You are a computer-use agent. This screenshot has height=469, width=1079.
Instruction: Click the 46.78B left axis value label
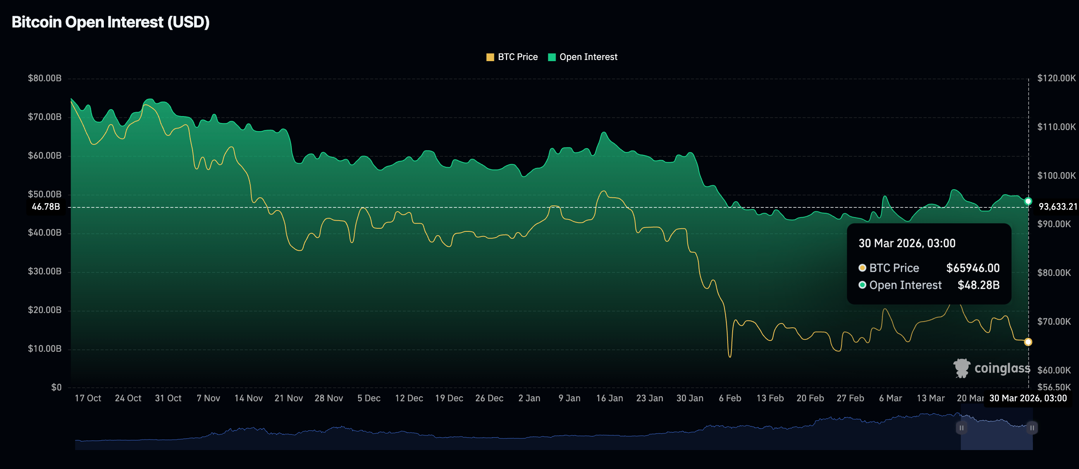46,207
